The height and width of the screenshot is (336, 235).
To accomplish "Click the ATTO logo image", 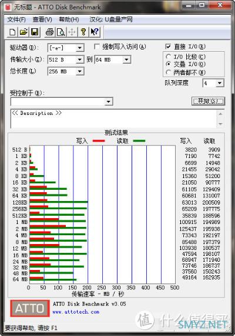I will coord(30,308).
